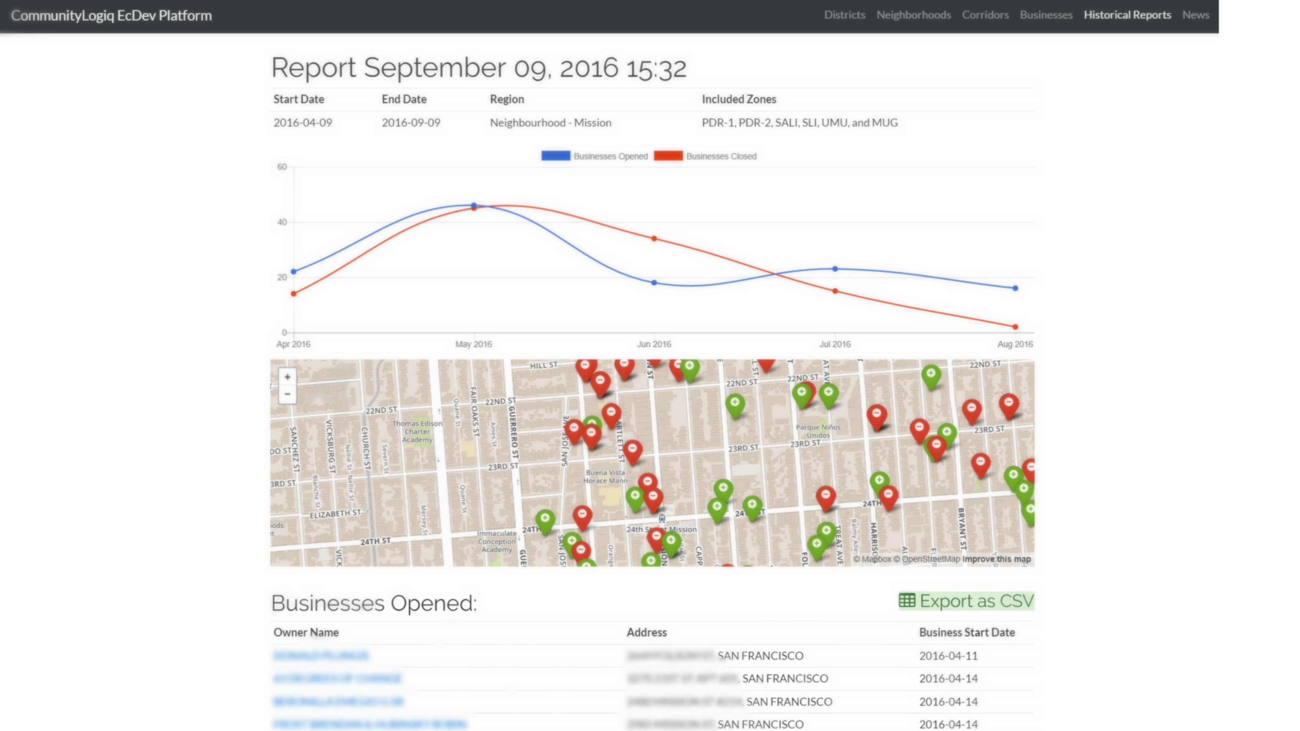1300x731 pixels.
Task: Click the green marker above Parque Niños Unidos
Action: 828,394
